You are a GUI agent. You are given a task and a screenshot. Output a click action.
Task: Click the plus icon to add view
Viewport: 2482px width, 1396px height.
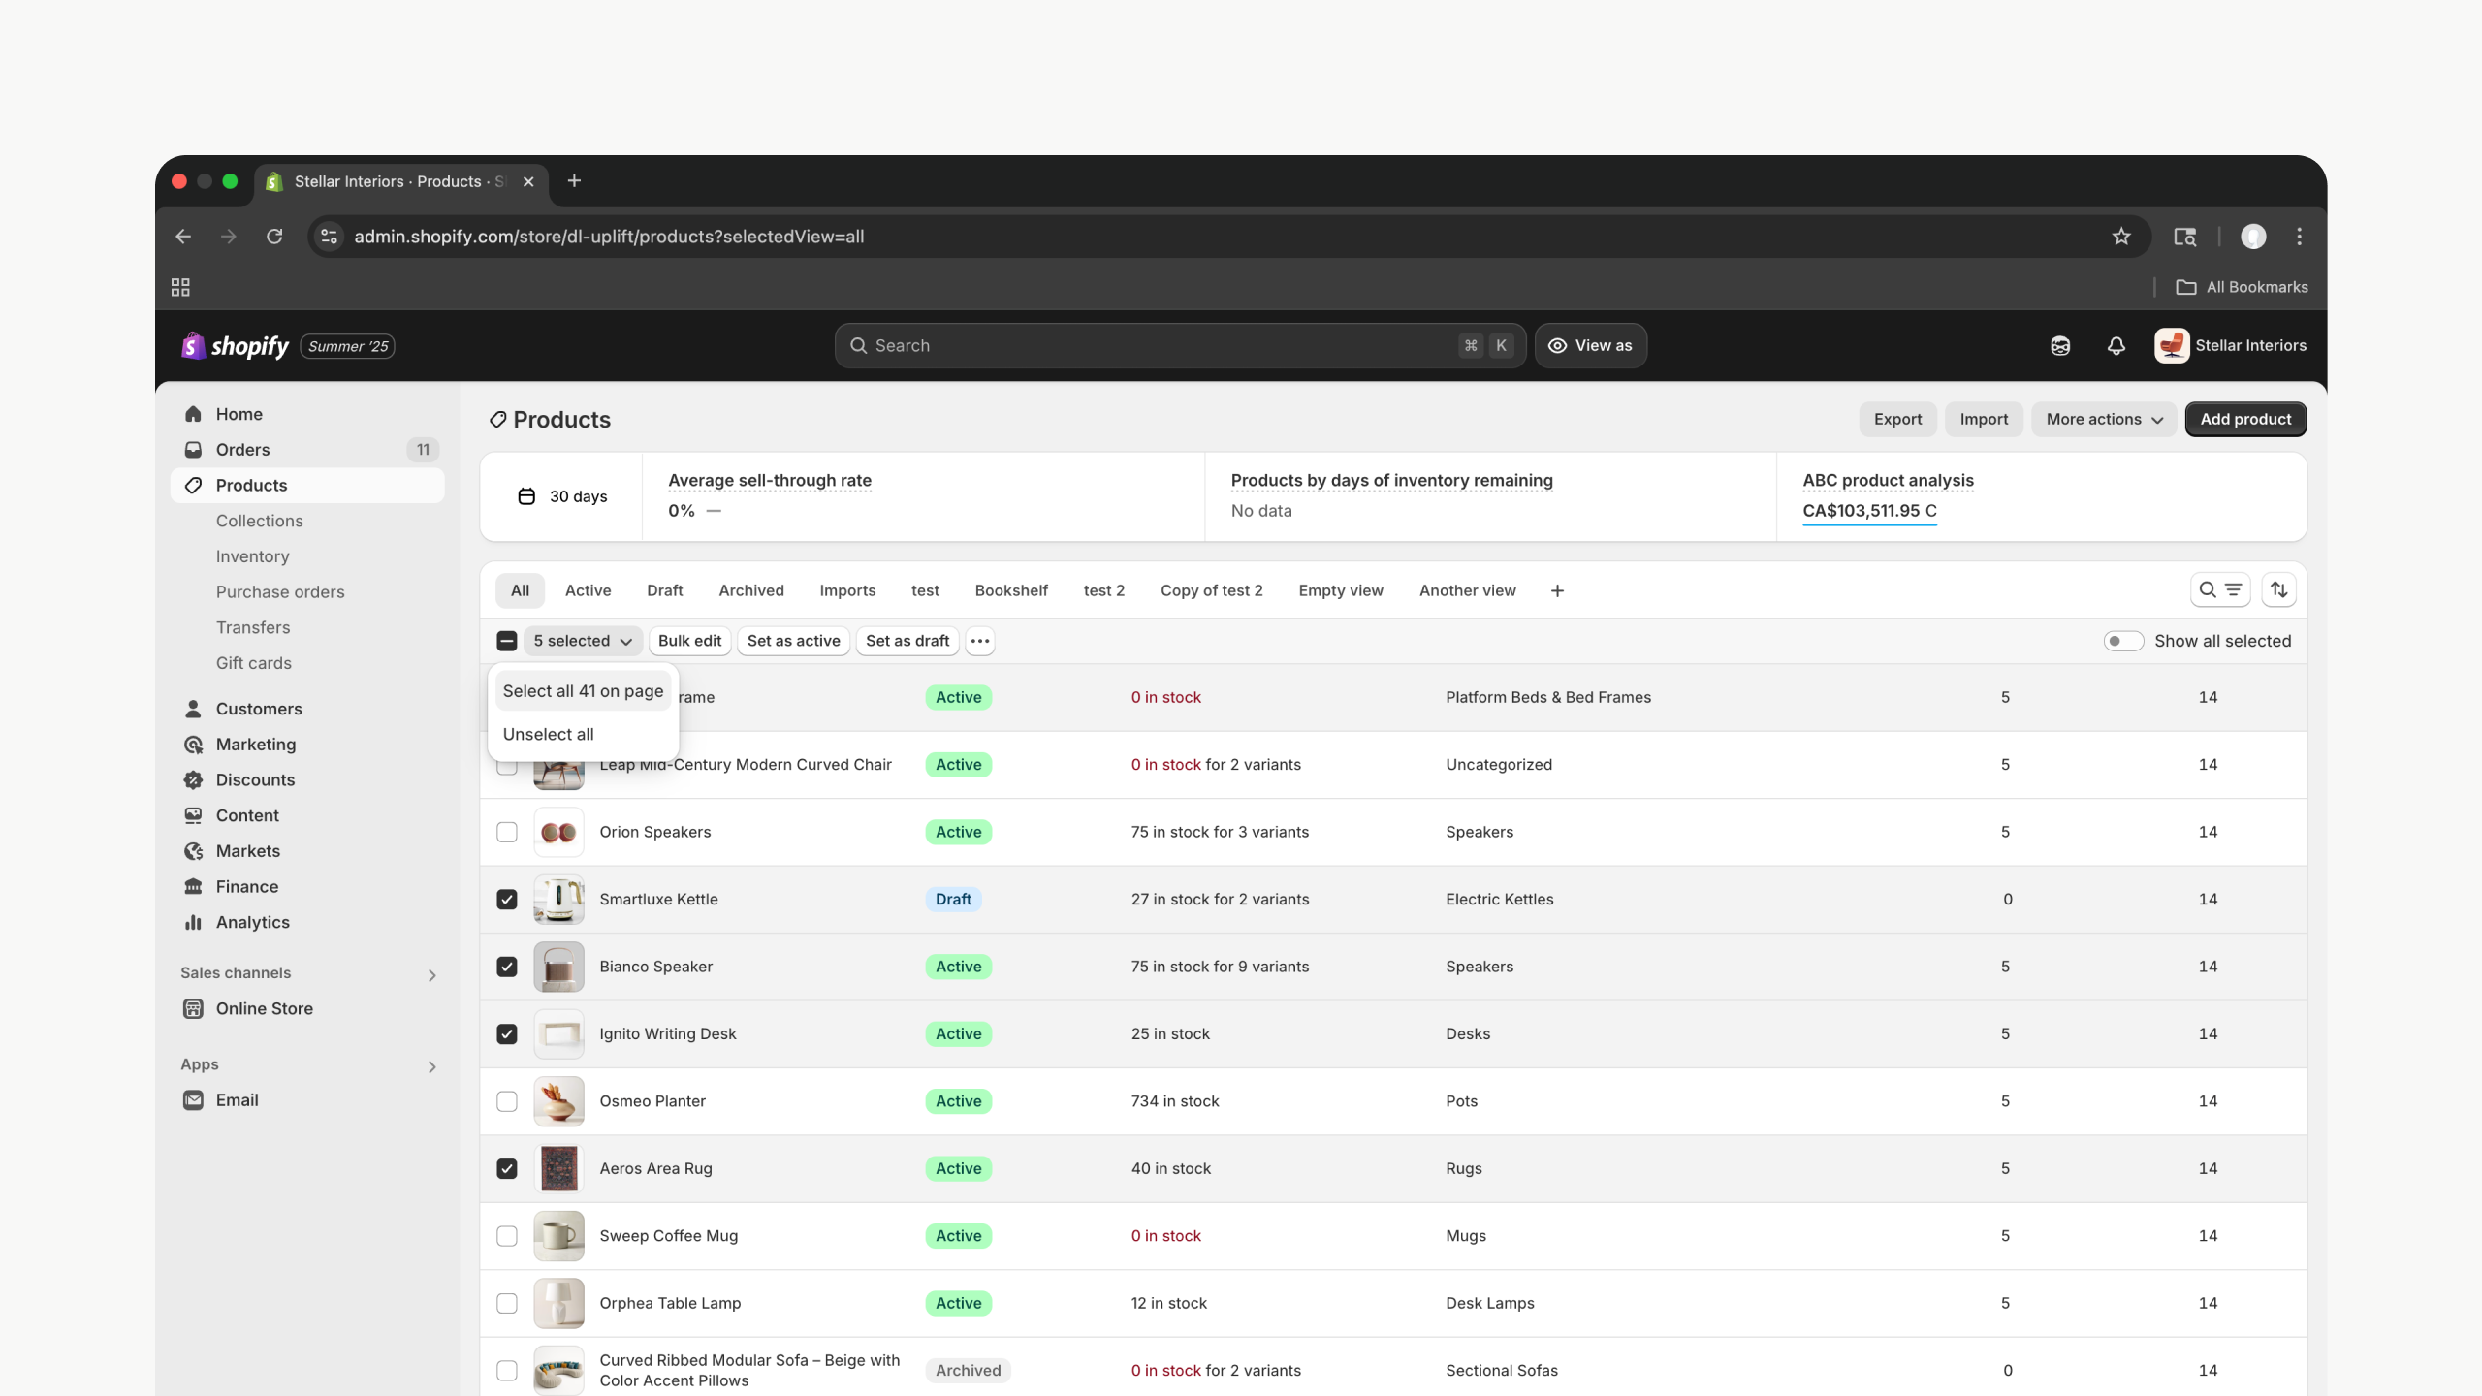(x=1557, y=590)
